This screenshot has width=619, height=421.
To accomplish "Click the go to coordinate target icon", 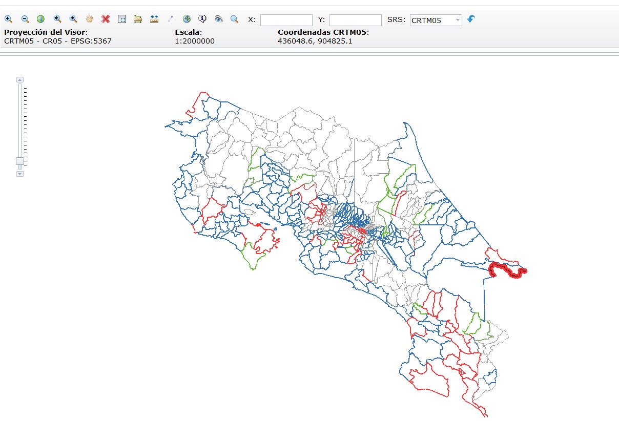I will tap(187, 19).
